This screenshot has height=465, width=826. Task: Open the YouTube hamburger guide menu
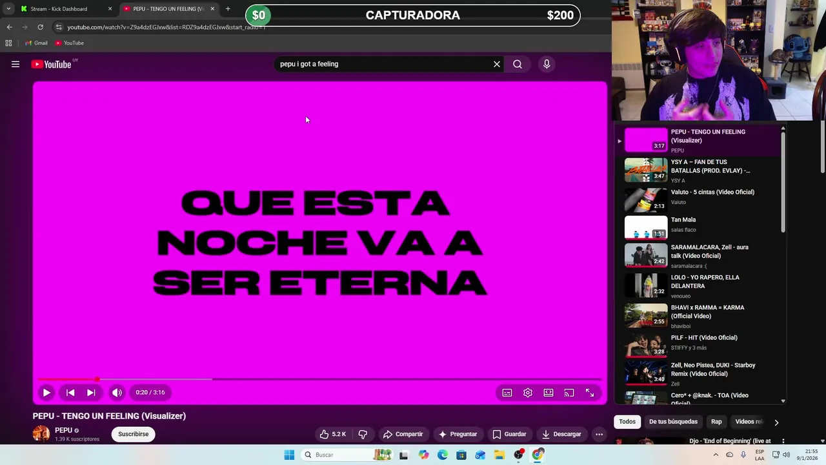coord(15,64)
